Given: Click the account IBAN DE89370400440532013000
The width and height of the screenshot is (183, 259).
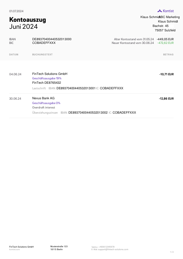Looking at the screenshot, I should click(x=52, y=39).
